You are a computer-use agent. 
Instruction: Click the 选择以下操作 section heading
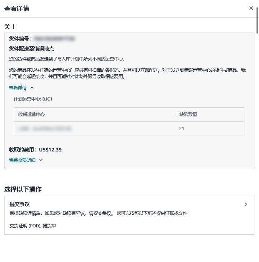click(23, 189)
